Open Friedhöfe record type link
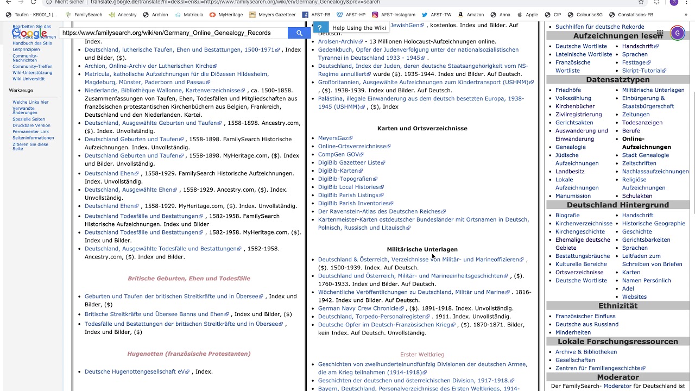 [x=568, y=90]
